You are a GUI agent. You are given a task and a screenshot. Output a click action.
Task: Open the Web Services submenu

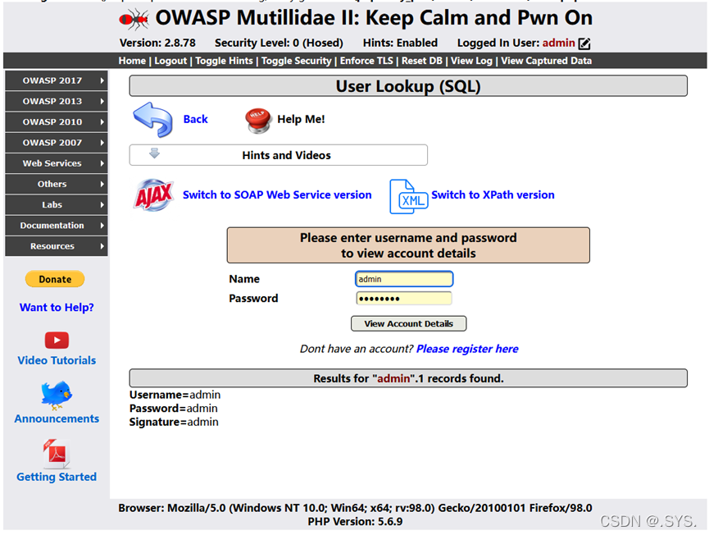pyautogui.click(x=57, y=163)
